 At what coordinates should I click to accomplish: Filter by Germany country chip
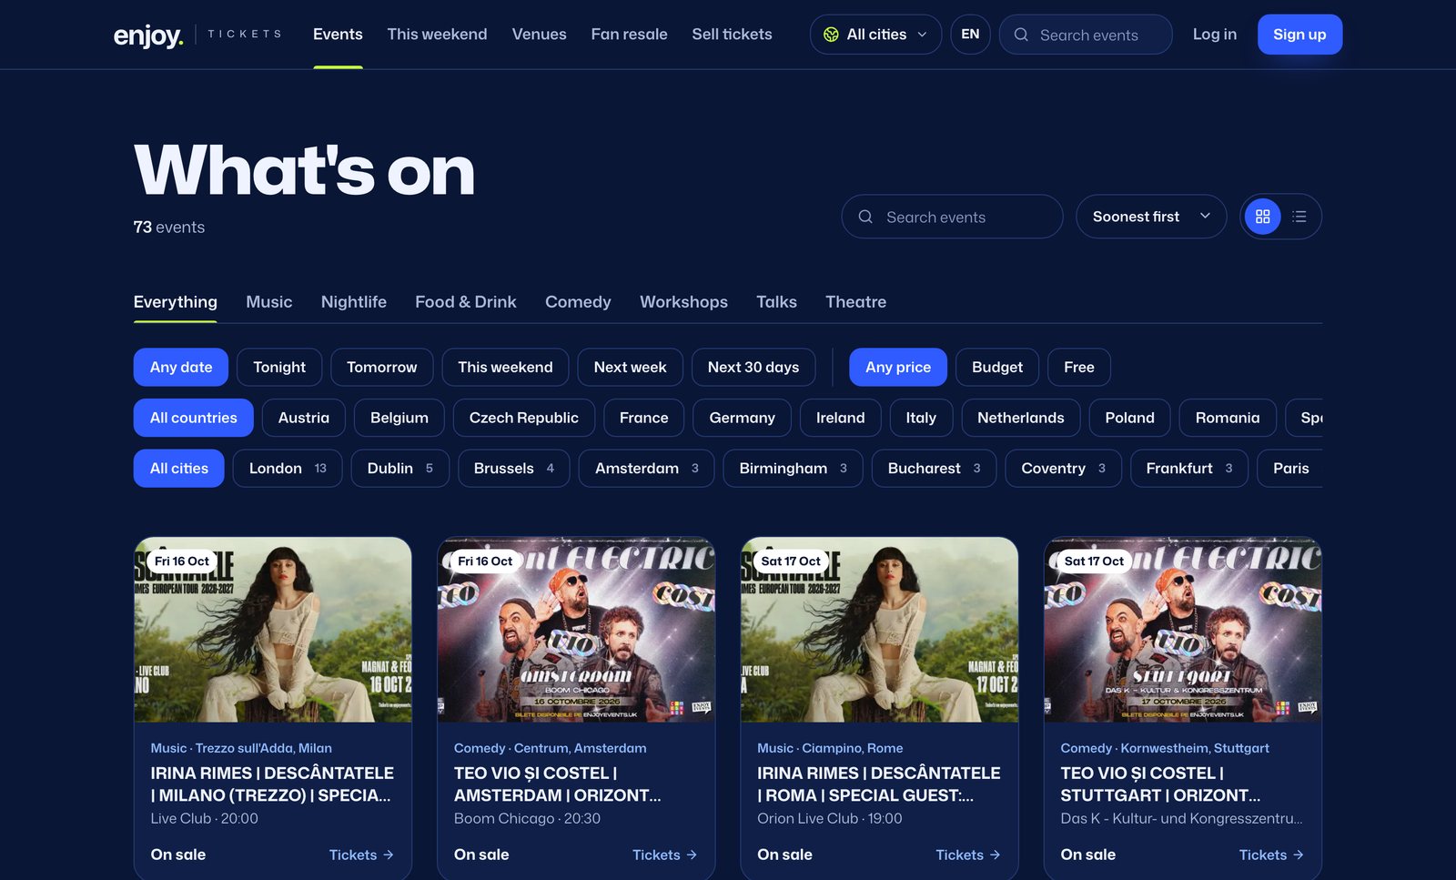coord(742,418)
